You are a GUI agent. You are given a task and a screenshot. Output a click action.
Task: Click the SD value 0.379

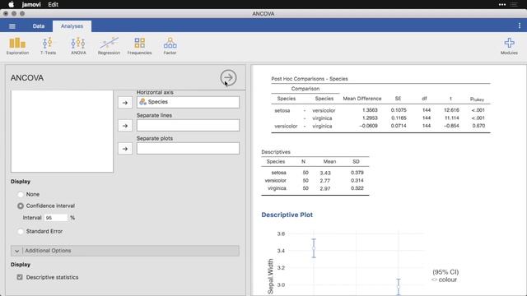pos(357,173)
